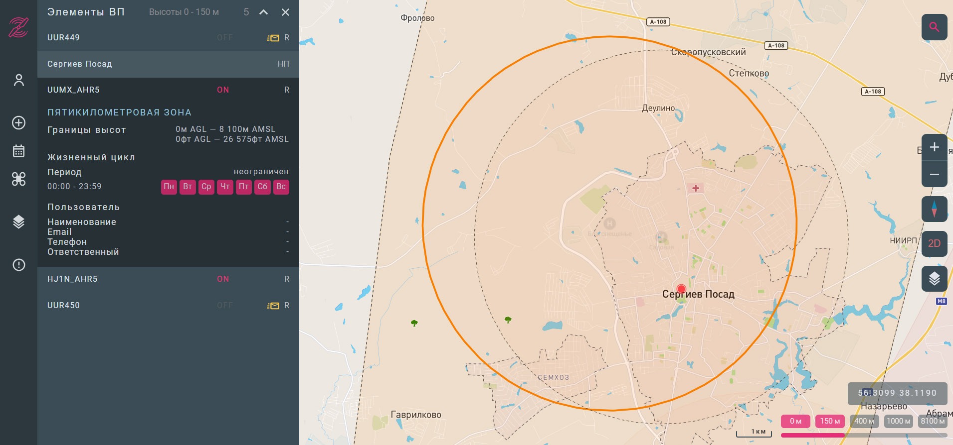Screen dimensions: 953x445
Task: Open the map layers button on right
Action: (935, 278)
